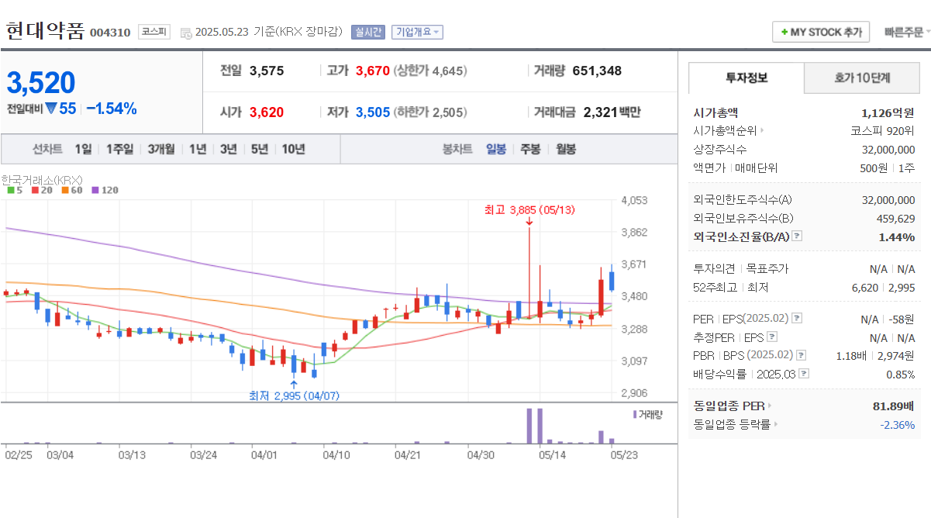The image size is (931, 518).
Task: Open the 빠른주문 dropdown
Action: pos(908,33)
